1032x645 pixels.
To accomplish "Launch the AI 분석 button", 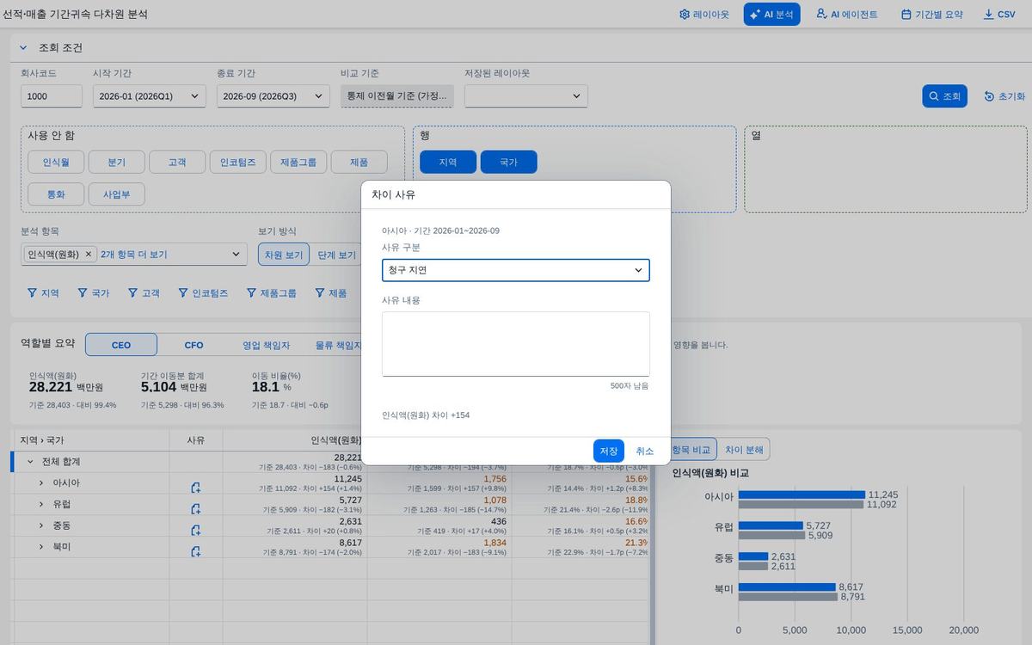I will 771,15.
